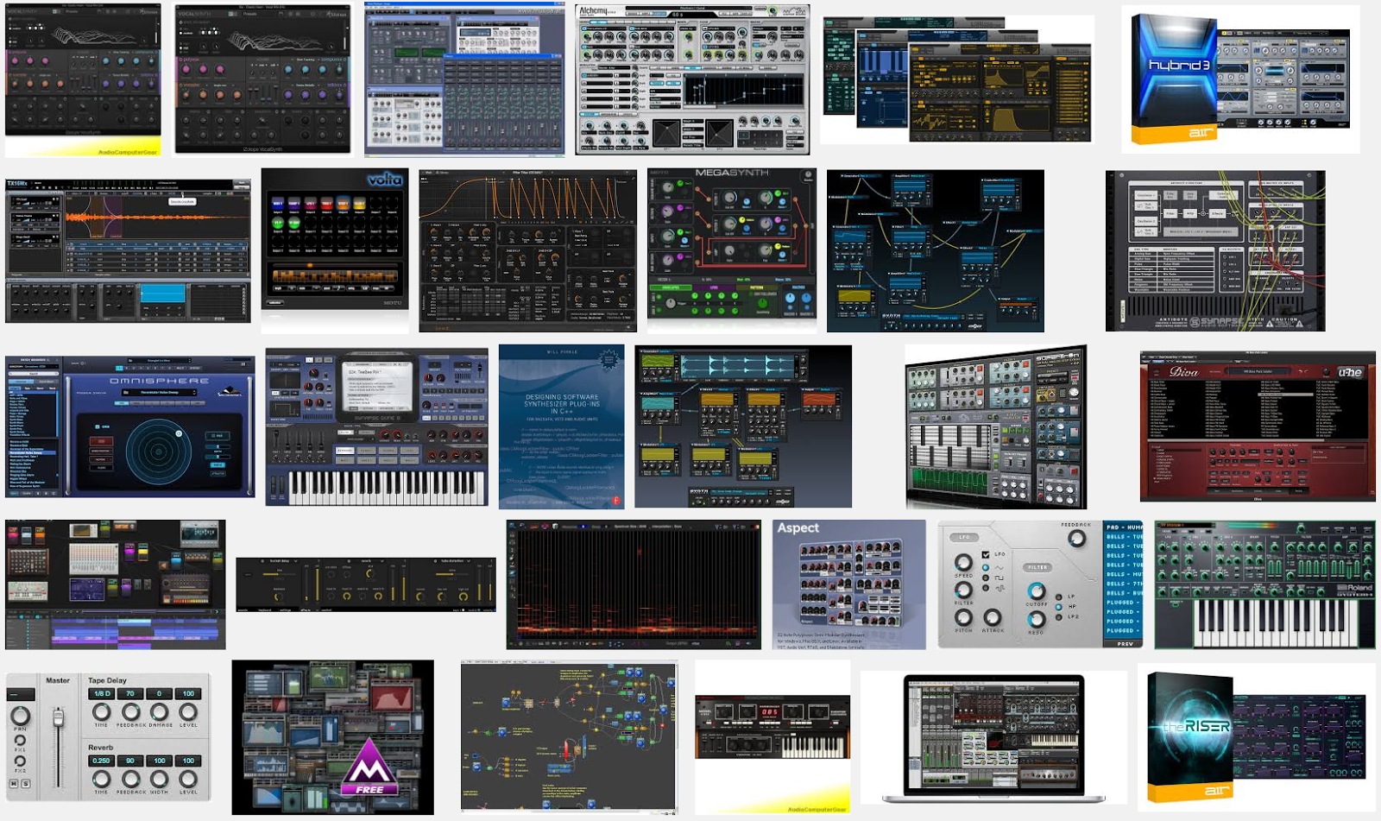Image resolution: width=1381 pixels, height=821 pixels.
Task: Click the CUTOFF knob in the silver Filter section
Action: click(1037, 592)
